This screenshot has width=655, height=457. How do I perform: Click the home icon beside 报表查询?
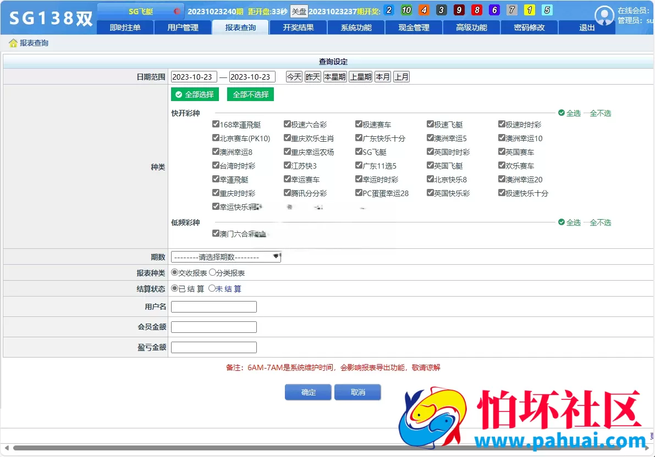click(13, 43)
